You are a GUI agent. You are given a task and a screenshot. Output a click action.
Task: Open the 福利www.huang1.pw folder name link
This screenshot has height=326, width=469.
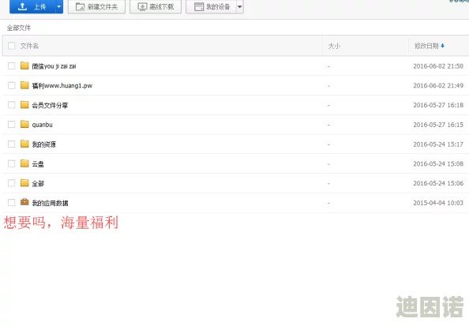(62, 86)
